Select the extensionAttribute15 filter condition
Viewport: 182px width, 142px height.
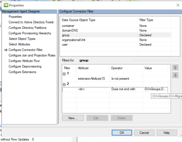coord(91,79)
